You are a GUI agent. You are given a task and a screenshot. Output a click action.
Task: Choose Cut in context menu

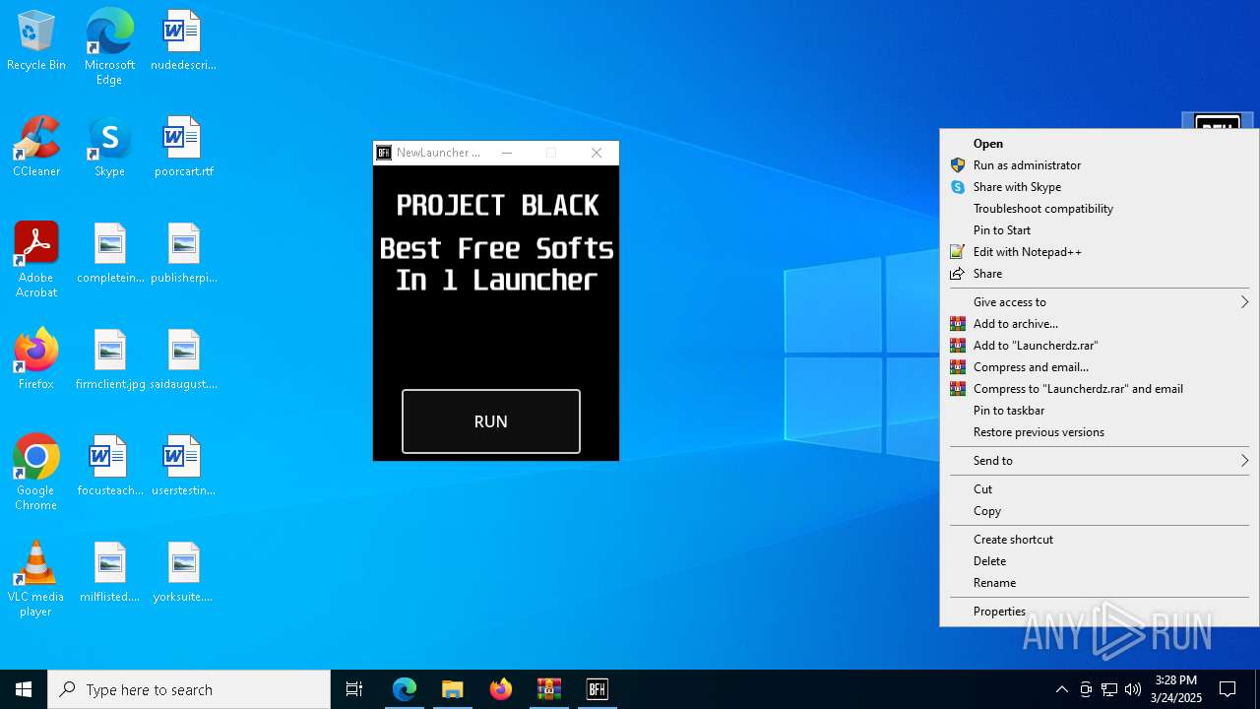pos(1100,489)
